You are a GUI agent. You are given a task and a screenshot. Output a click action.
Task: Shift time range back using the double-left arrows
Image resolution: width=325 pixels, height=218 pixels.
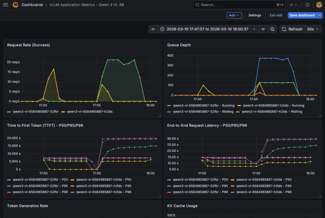pos(153,29)
